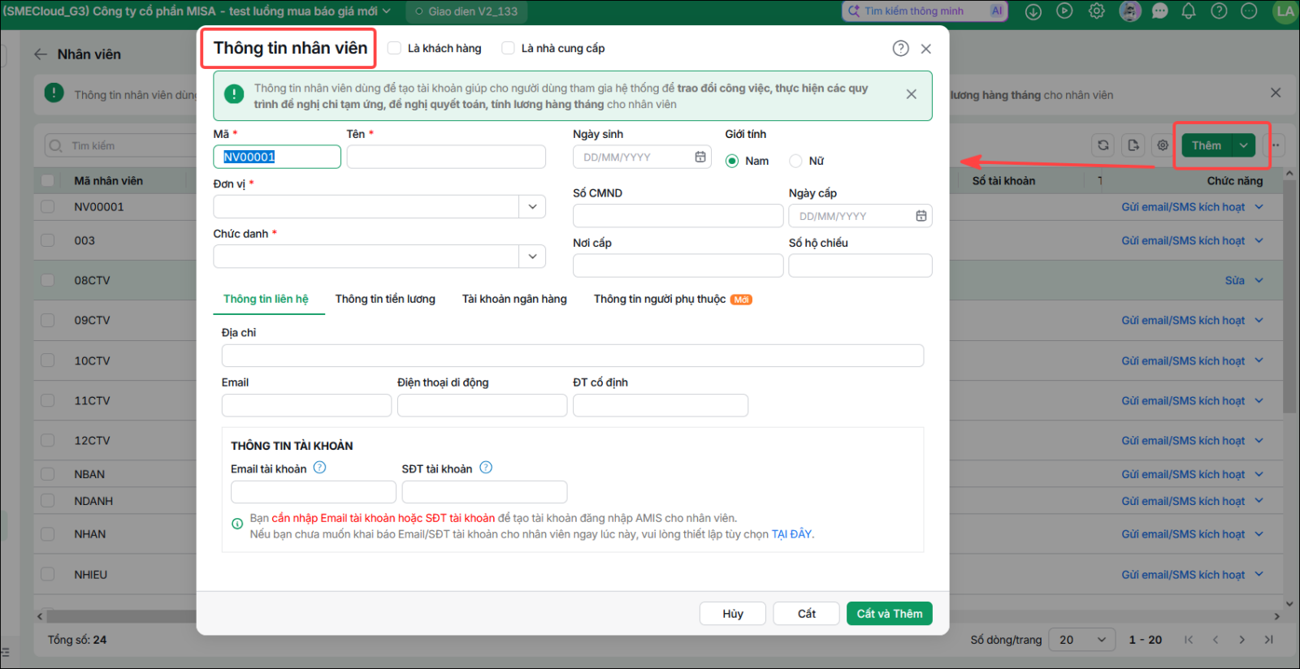Tick the Là khách hàng checkbox
The image size is (1300, 669).
coord(394,48)
